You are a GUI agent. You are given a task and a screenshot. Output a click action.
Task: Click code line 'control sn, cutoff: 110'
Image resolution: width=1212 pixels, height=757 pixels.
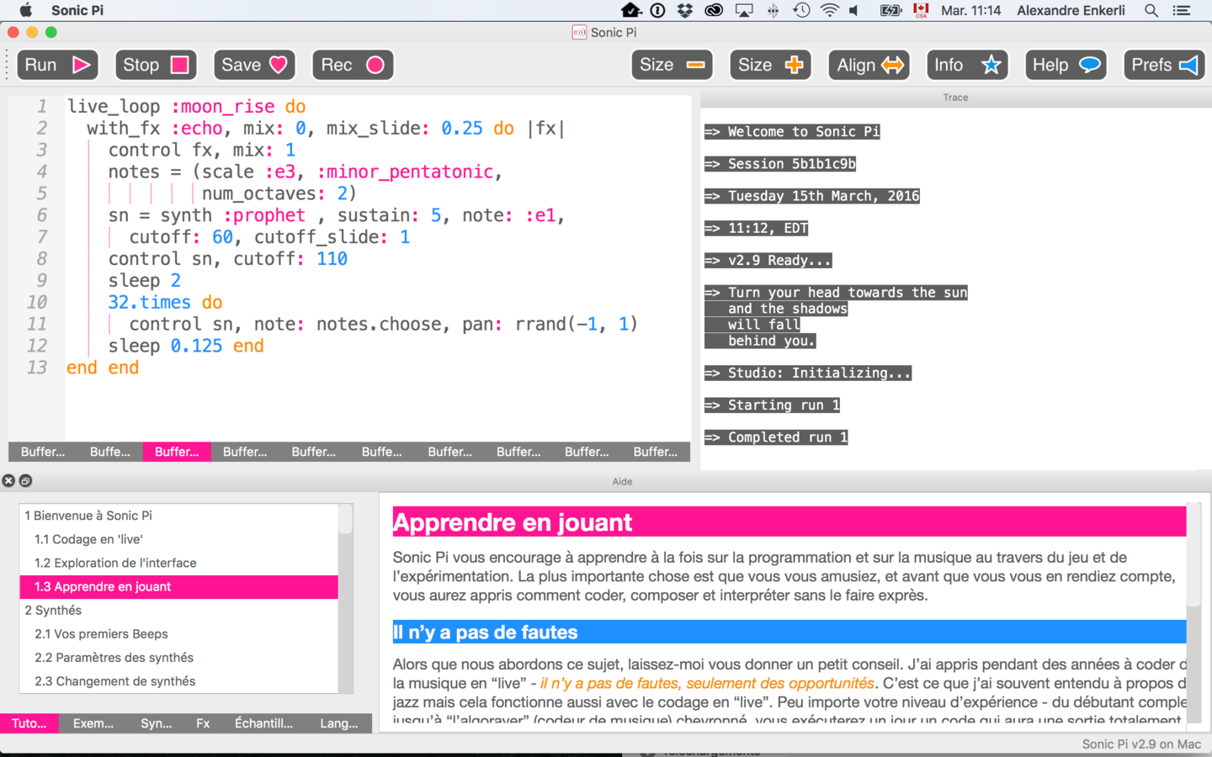(x=227, y=259)
